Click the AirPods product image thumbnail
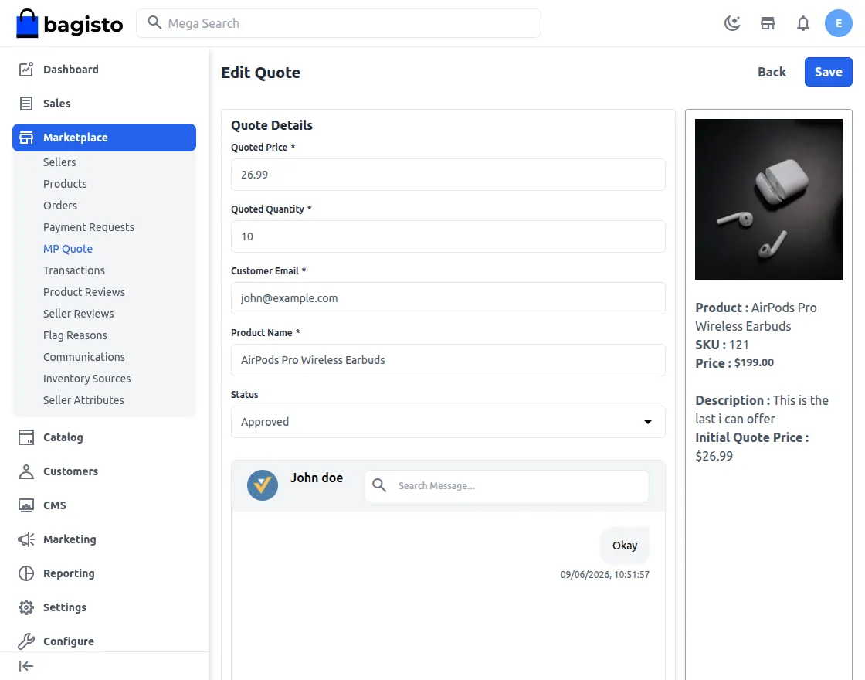 tap(768, 199)
